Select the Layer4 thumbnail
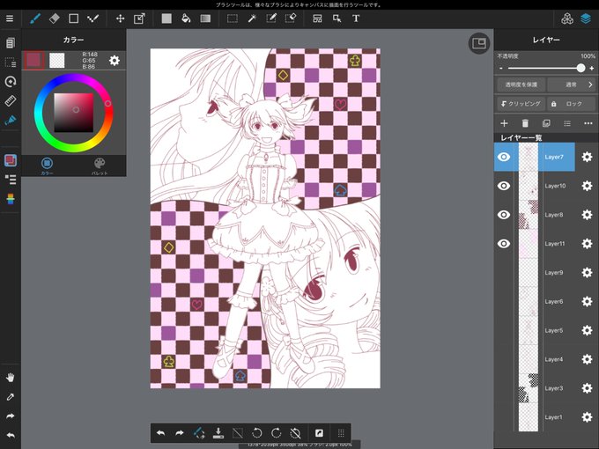599x449 pixels. coord(529,359)
